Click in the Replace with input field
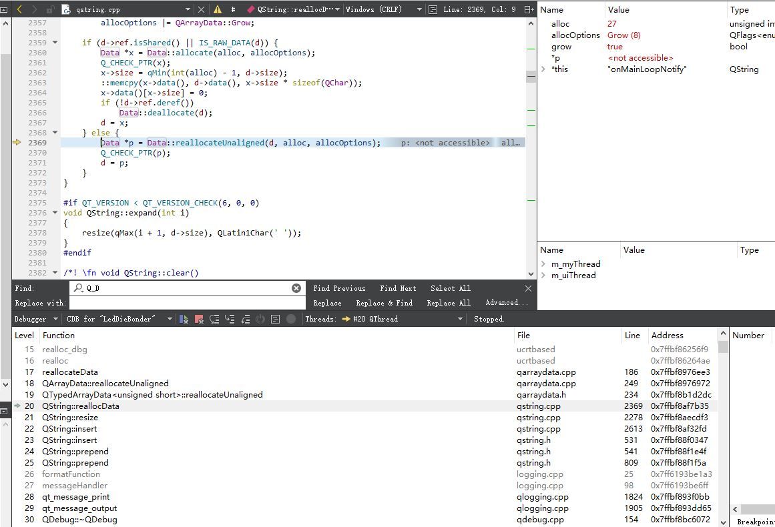Image resolution: width=775 pixels, height=527 pixels. click(187, 303)
